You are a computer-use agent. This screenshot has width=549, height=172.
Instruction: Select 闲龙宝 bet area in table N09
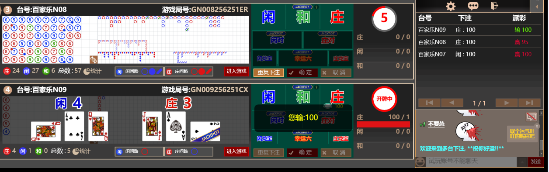click(265, 138)
